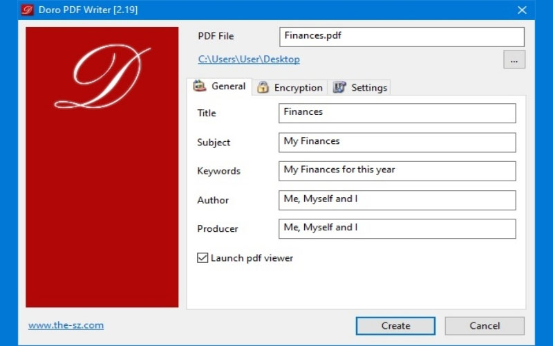
Task: Click the 'PDF File' label text
Action: pyautogui.click(x=216, y=36)
